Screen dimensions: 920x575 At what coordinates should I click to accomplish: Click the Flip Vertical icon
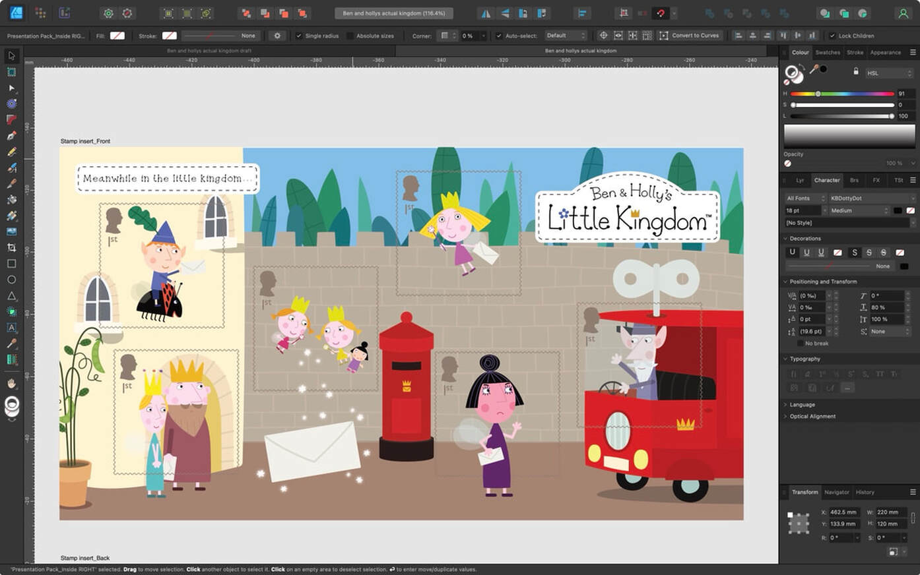[x=505, y=13]
